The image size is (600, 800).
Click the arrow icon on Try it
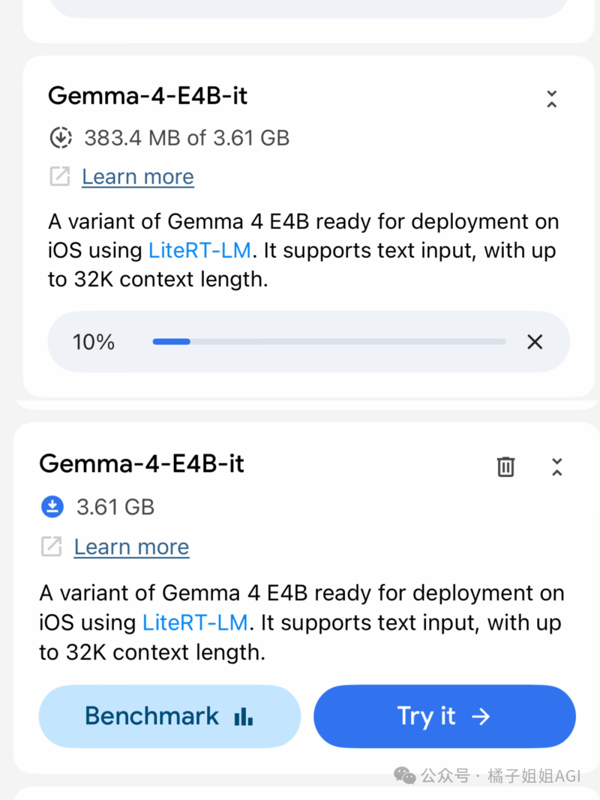pos(481,717)
